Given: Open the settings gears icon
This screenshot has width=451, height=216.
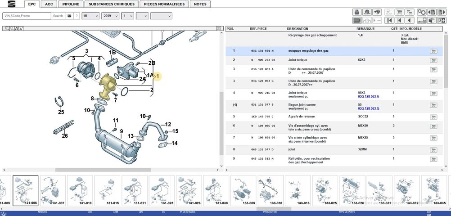Looking at the screenshot, I should pos(422,12).
